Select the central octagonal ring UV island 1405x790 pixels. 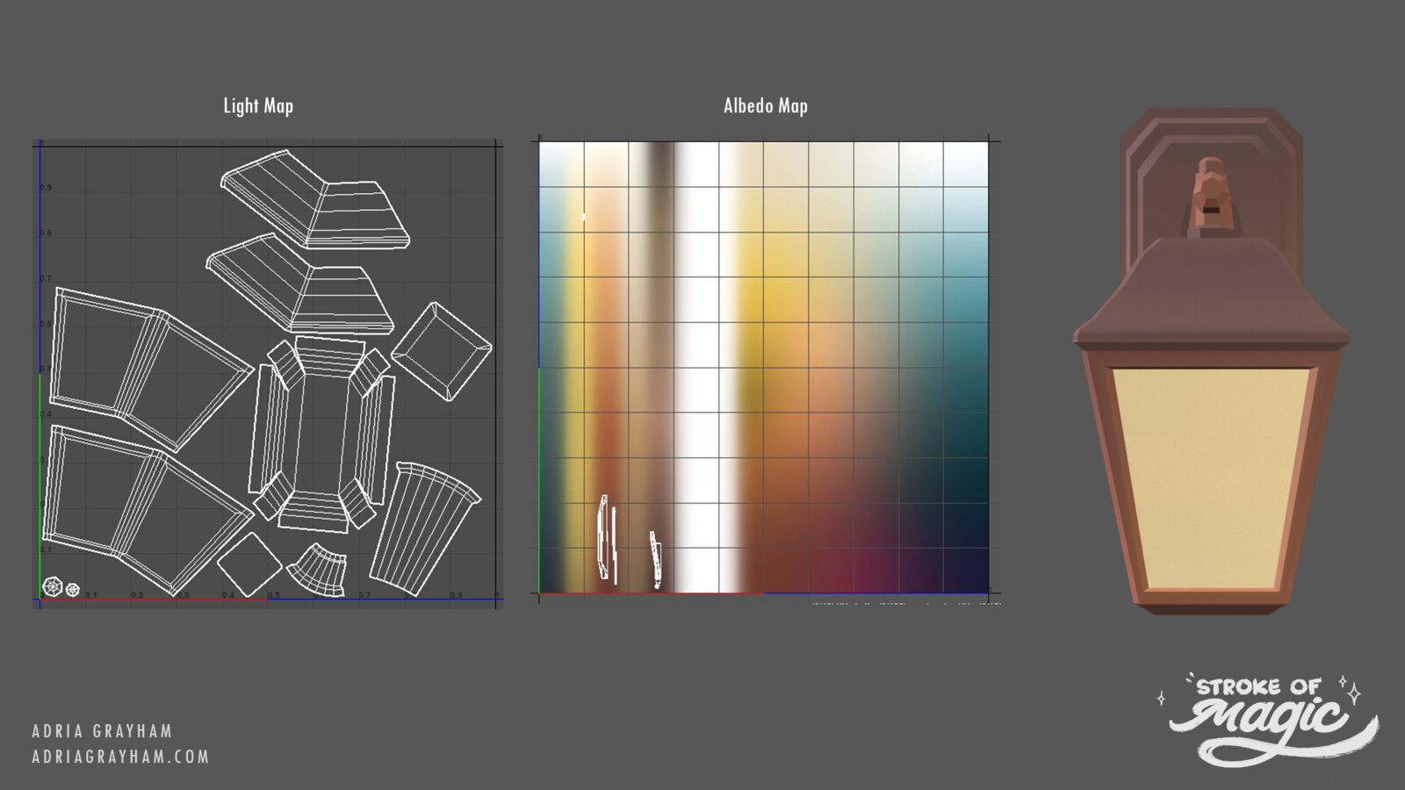tap(322, 434)
